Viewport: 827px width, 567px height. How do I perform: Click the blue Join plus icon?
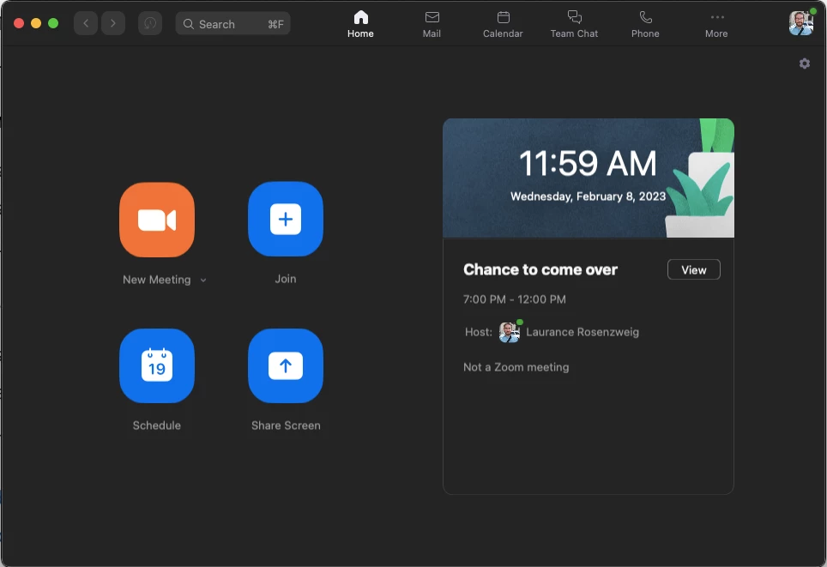coord(286,219)
